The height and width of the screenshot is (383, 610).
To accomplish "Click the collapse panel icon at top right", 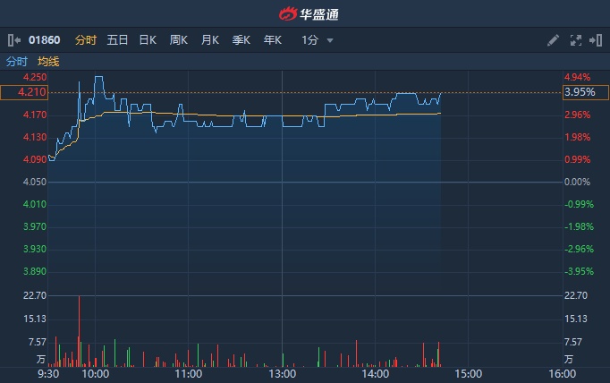I will tap(597, 40).
